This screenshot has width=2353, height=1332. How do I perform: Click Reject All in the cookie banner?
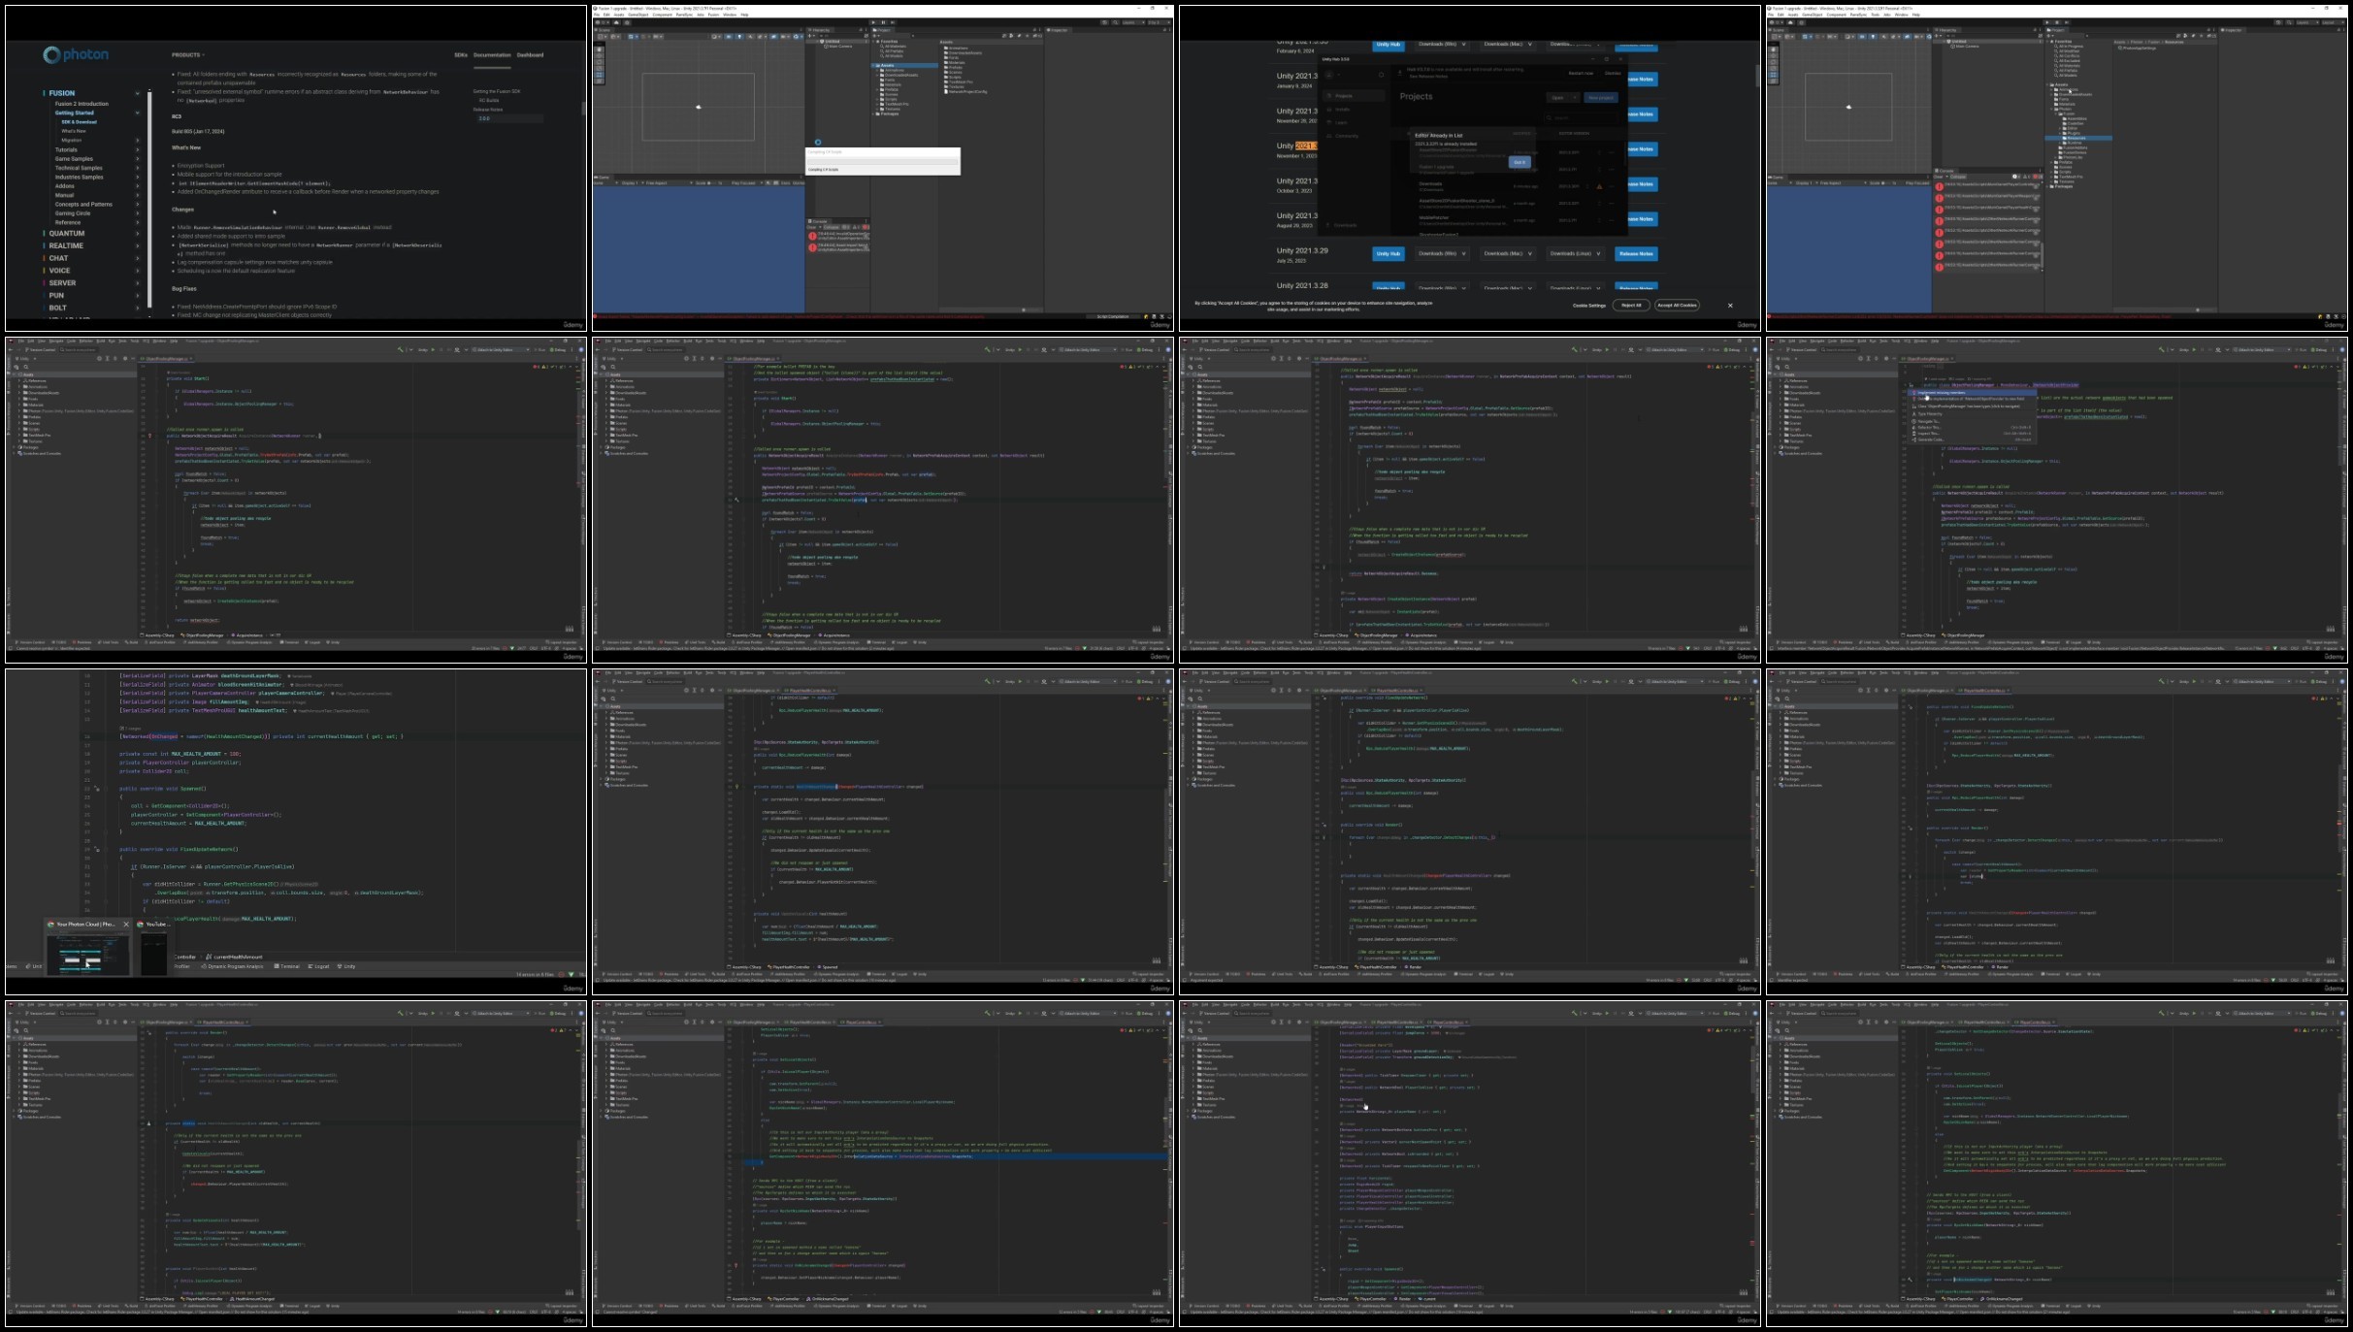click(x=1631, y=305)
